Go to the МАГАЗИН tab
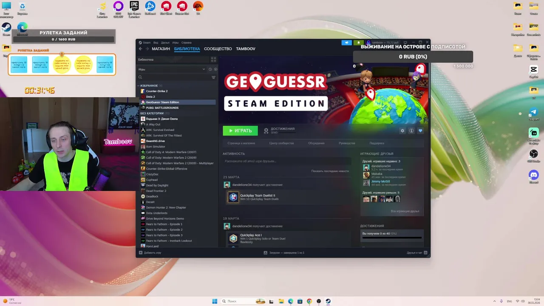Screen dimensions: 544x306 (x=161, y=49)
